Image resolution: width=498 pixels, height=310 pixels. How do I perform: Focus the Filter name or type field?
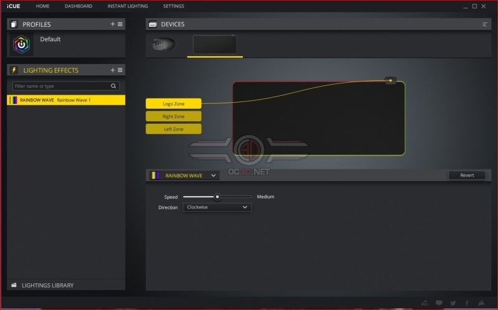[66, 86]
